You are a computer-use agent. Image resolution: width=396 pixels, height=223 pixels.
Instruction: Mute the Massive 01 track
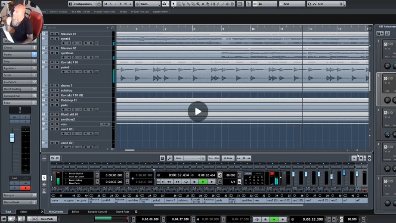point(52,34)
